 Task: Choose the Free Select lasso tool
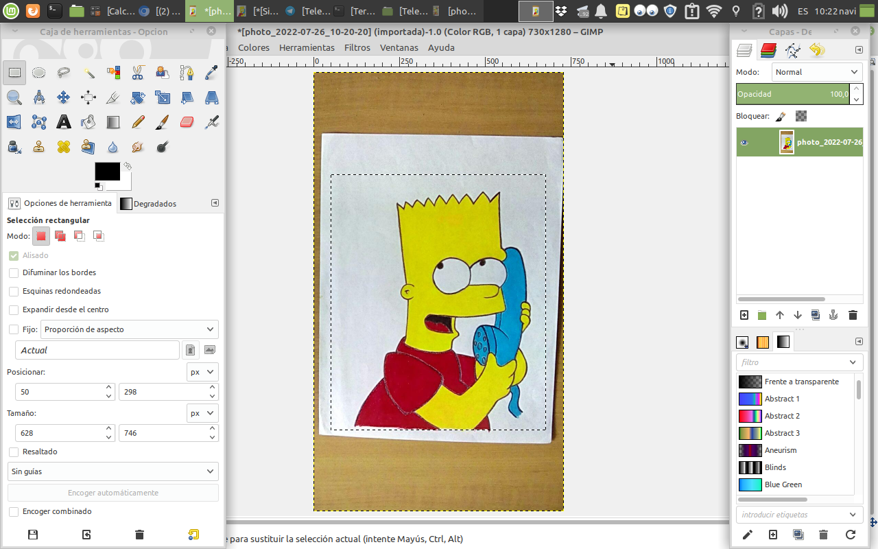[64, 72]
